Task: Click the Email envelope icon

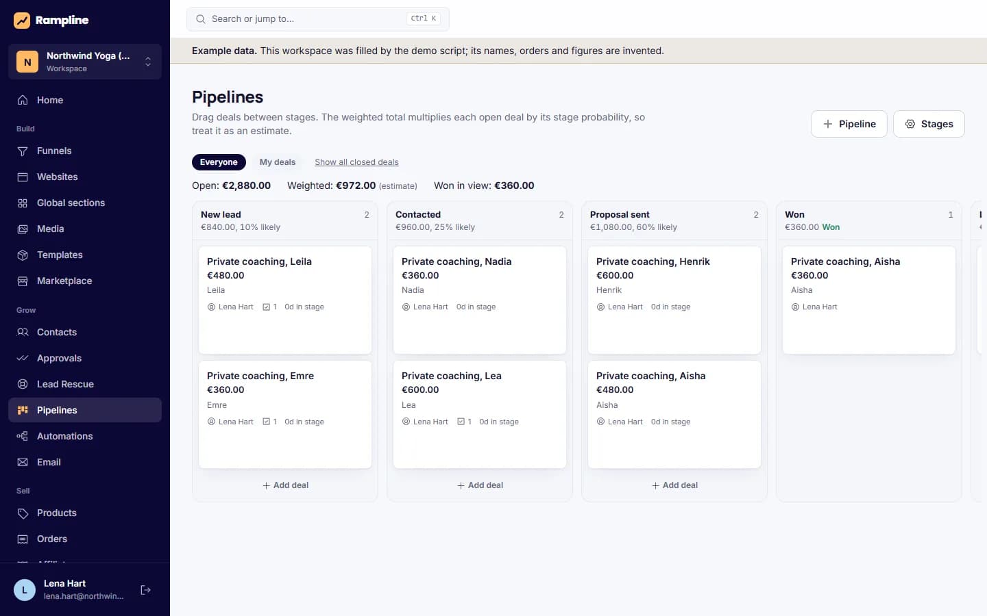Action: click(x=23, y=462)
